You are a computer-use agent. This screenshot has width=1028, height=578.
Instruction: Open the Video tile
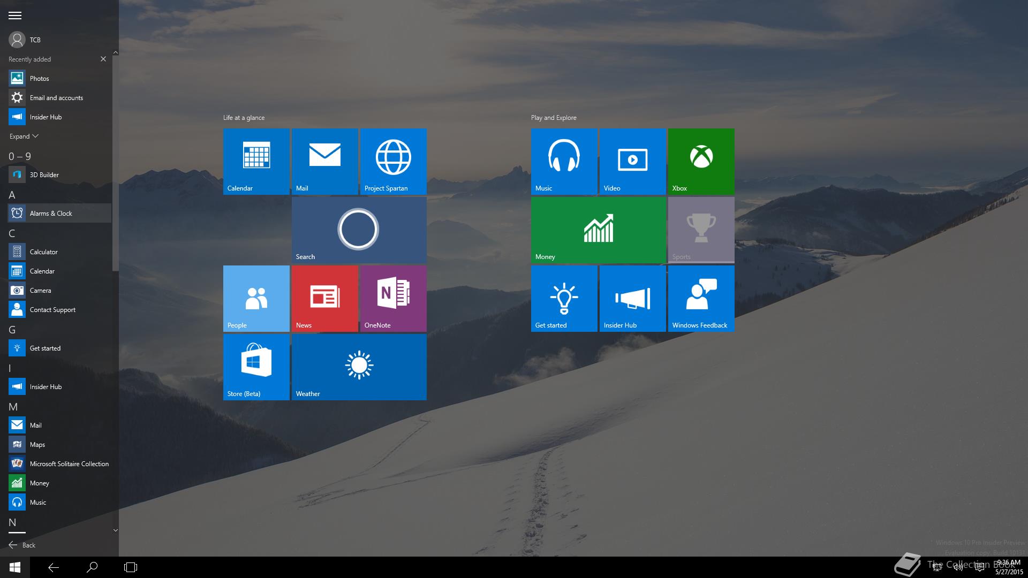click(x=632, y=161)
